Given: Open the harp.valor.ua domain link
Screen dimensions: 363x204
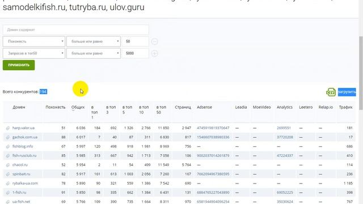Looking at the screenshot, I should pyautogui.click(x=23, y=128).
